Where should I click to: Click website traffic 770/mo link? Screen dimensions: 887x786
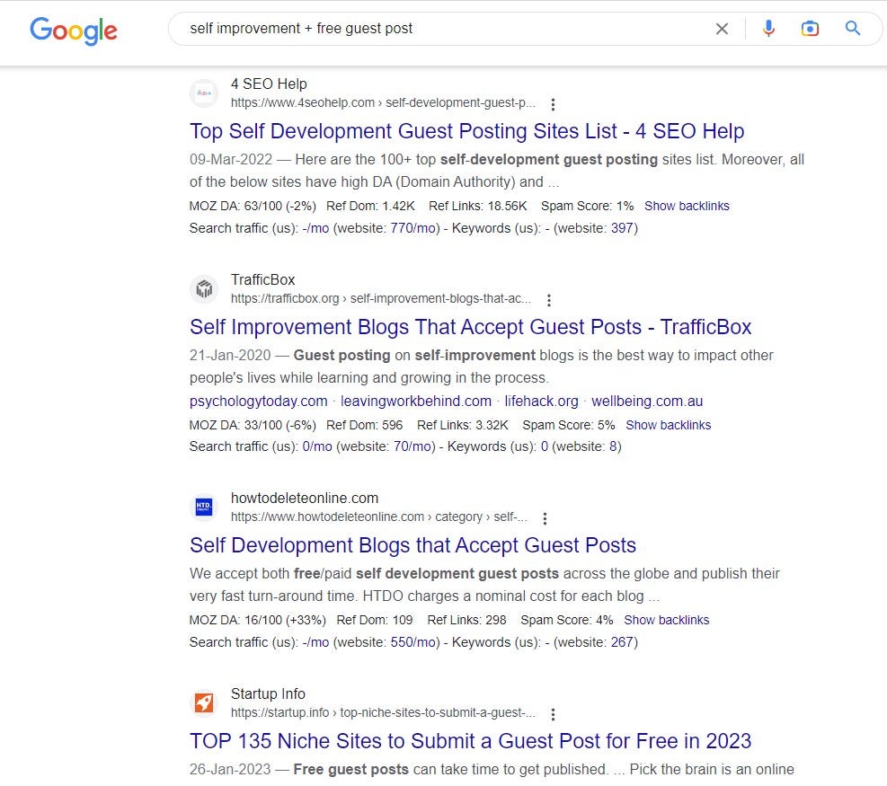pos(413,228)
